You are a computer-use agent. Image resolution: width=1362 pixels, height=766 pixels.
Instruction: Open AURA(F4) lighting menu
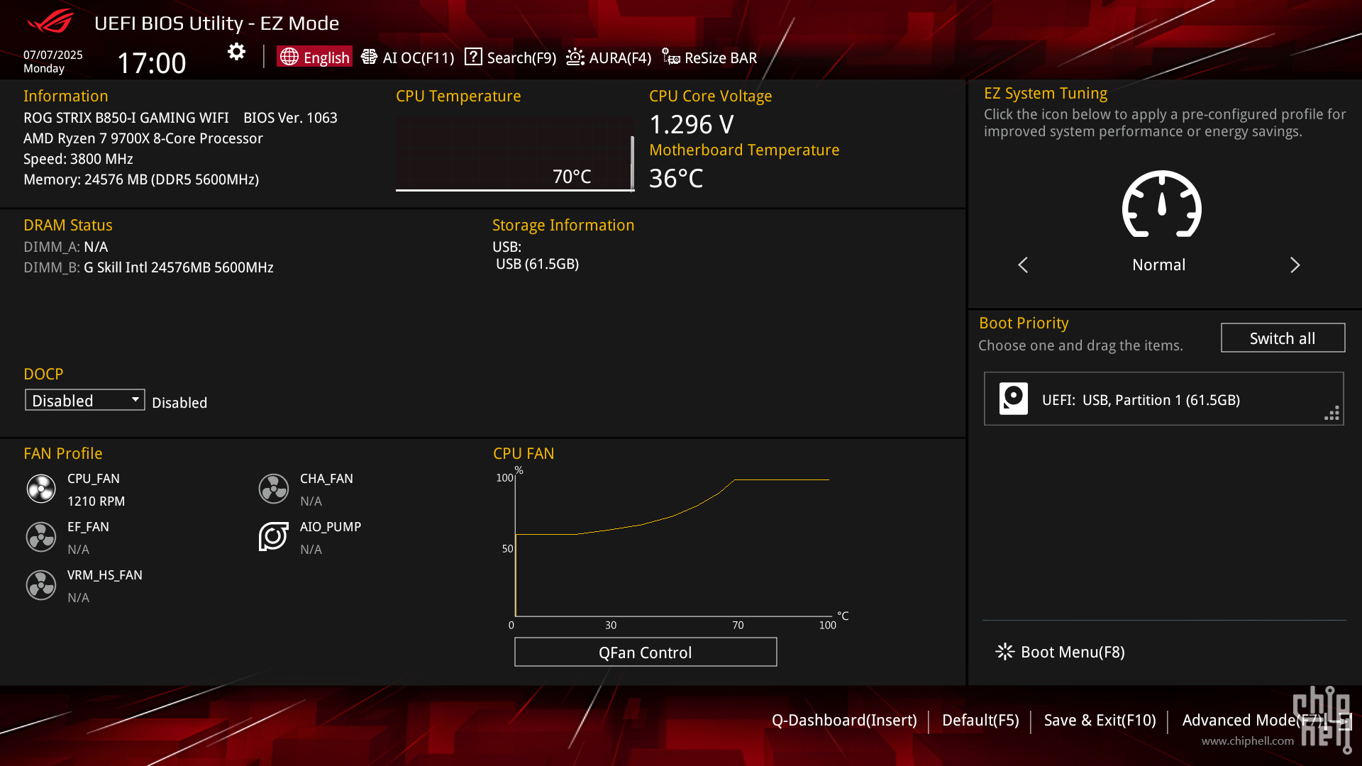coord(609,57)
